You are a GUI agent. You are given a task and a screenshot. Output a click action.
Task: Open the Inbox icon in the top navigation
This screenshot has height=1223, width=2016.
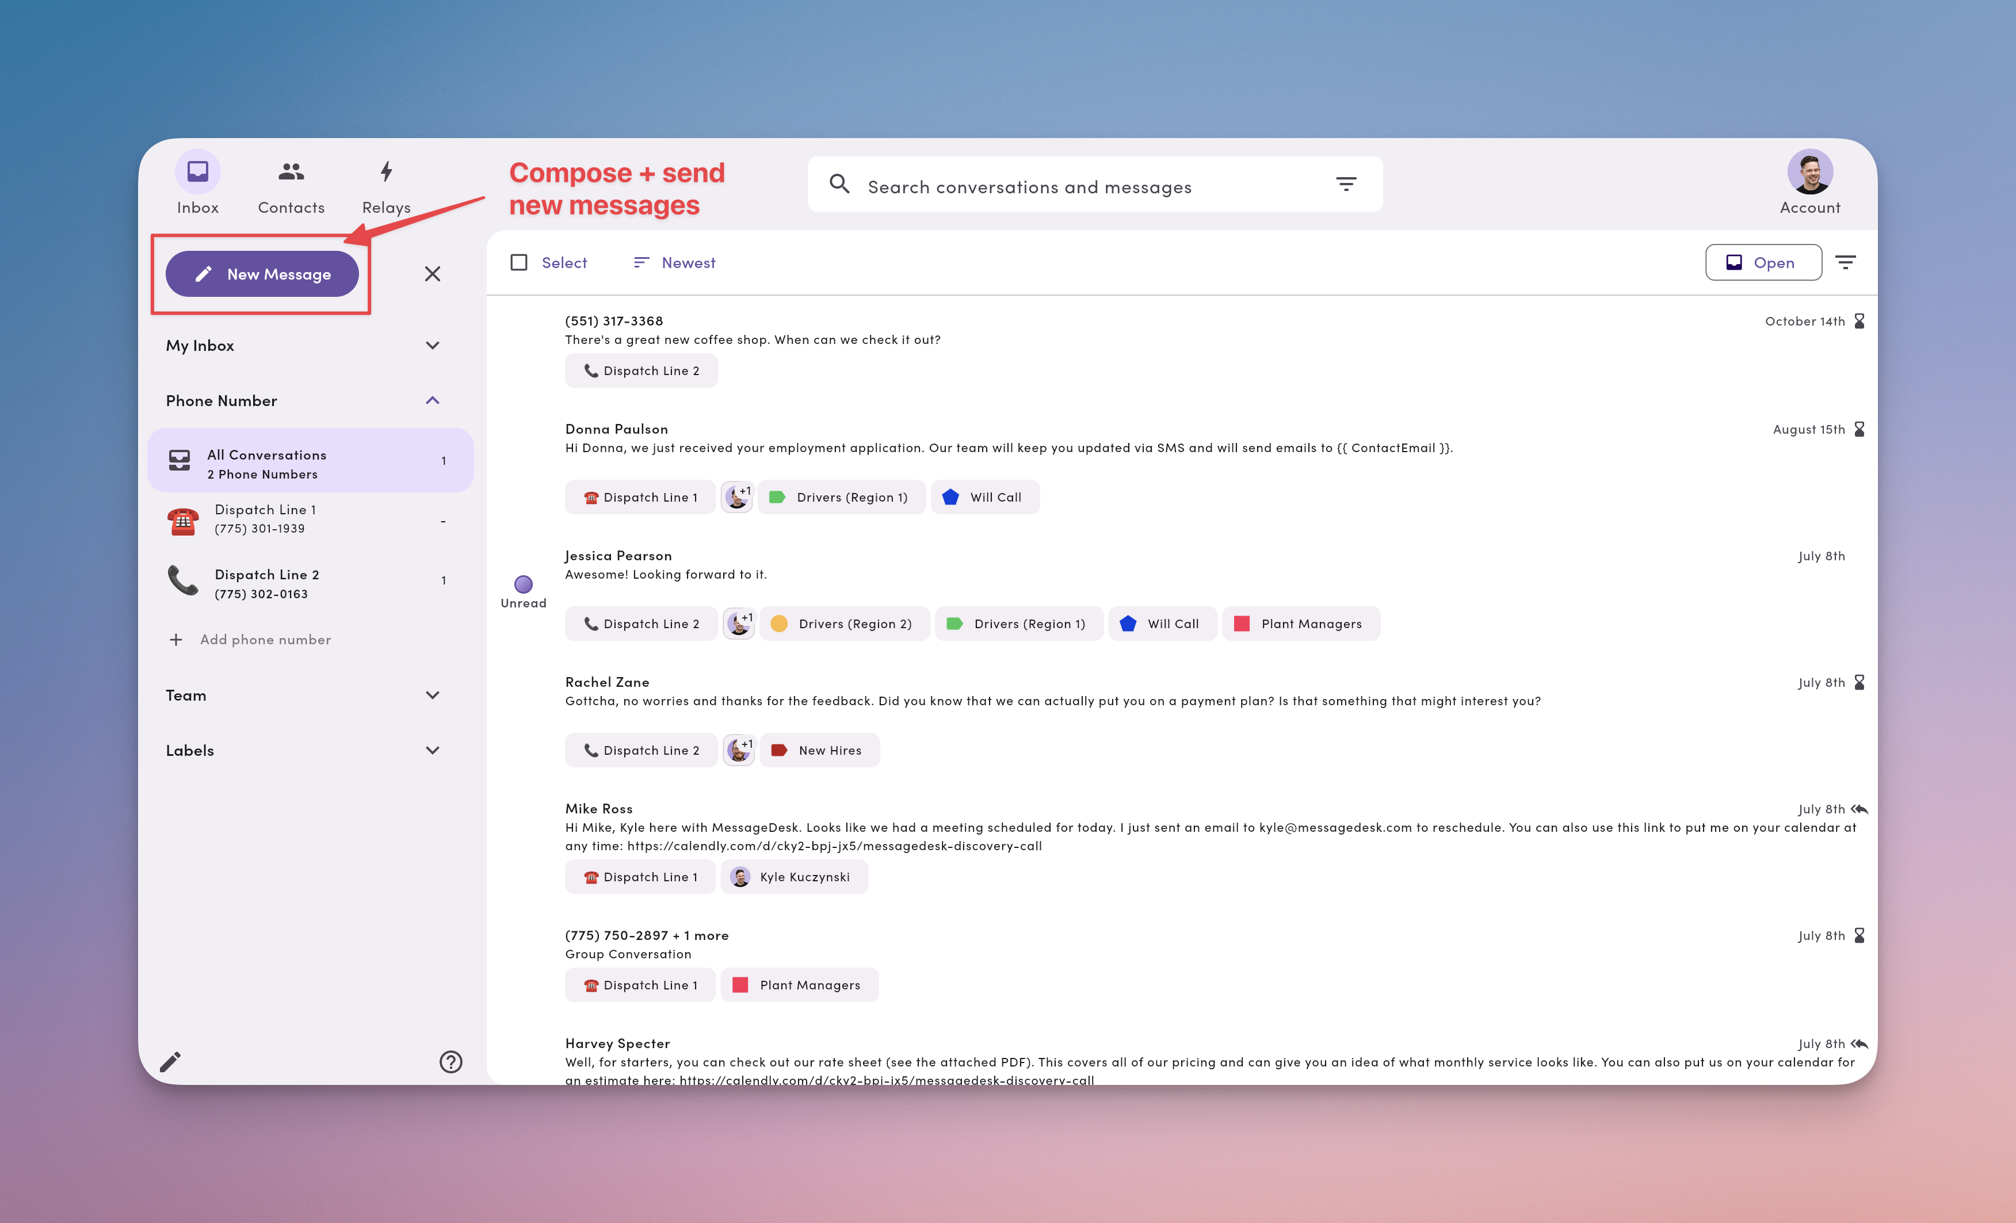pyautogui.click(x=197, y=172)
